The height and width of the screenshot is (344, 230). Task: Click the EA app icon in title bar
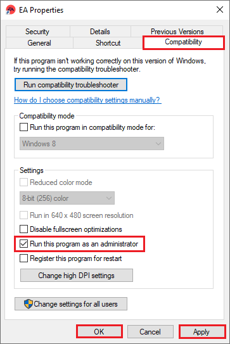click(x=11, y=10)
